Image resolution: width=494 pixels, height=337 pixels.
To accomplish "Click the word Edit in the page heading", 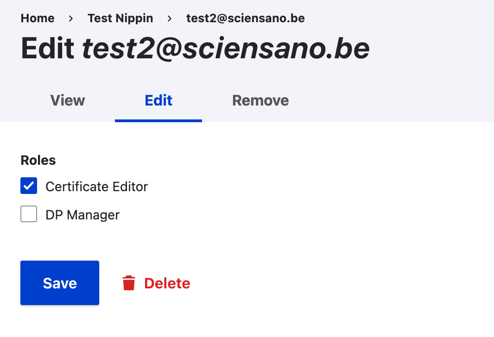I will [48, 48].
